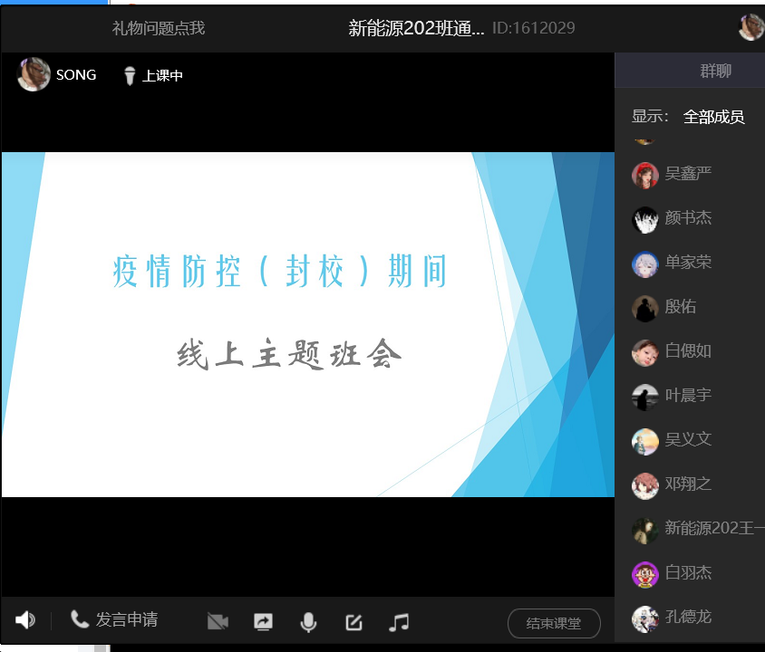765x652 pixels.
Task: Open the whiteboard edit icon
Action: tap(353, 622)
